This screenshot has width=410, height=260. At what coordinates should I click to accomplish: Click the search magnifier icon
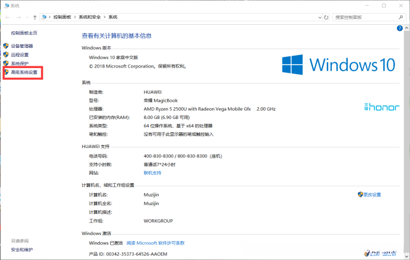(401, 17)
